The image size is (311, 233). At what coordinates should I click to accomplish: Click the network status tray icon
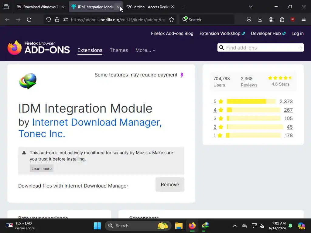[x=254, y=226]
